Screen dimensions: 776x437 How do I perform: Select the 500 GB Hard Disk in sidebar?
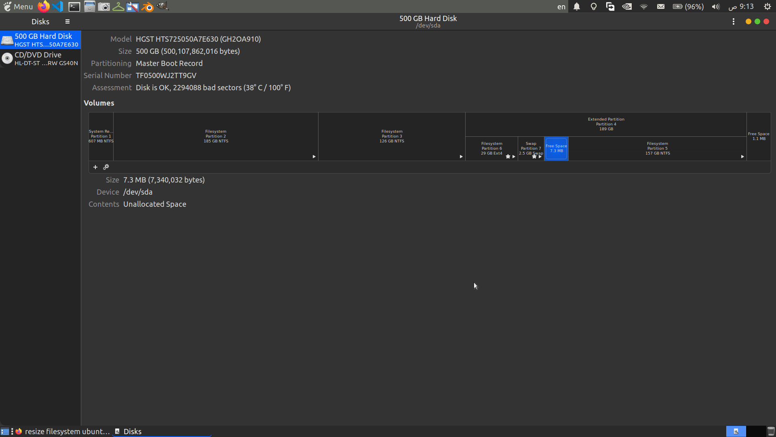coord(40,40)
